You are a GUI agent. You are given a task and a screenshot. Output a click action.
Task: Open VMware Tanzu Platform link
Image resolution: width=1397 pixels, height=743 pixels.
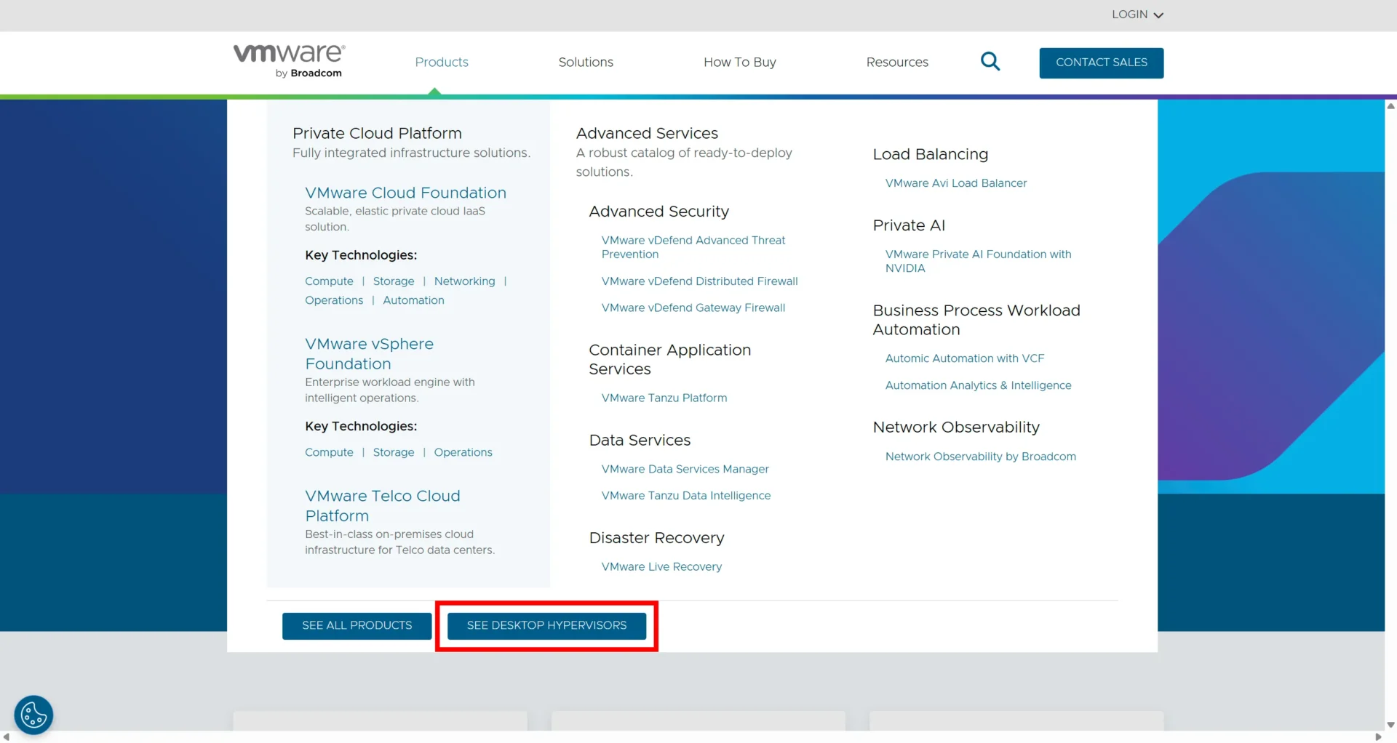click(x=664, y=398)
